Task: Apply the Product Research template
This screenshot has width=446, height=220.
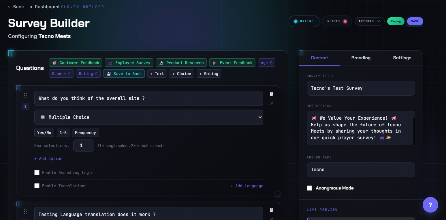Action: [x=181, y=63]
